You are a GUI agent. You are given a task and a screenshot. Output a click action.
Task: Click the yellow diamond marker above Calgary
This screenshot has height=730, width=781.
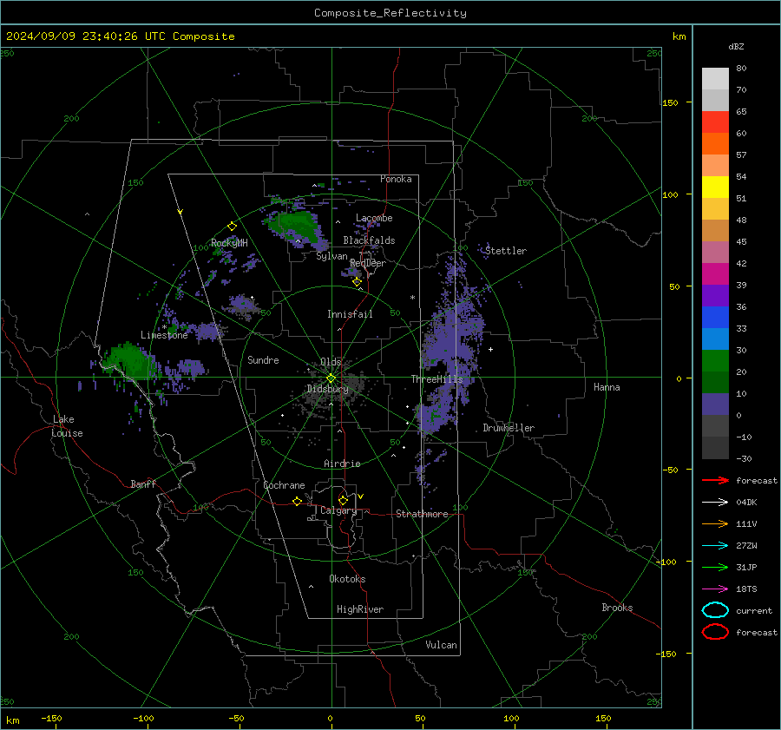343,500
